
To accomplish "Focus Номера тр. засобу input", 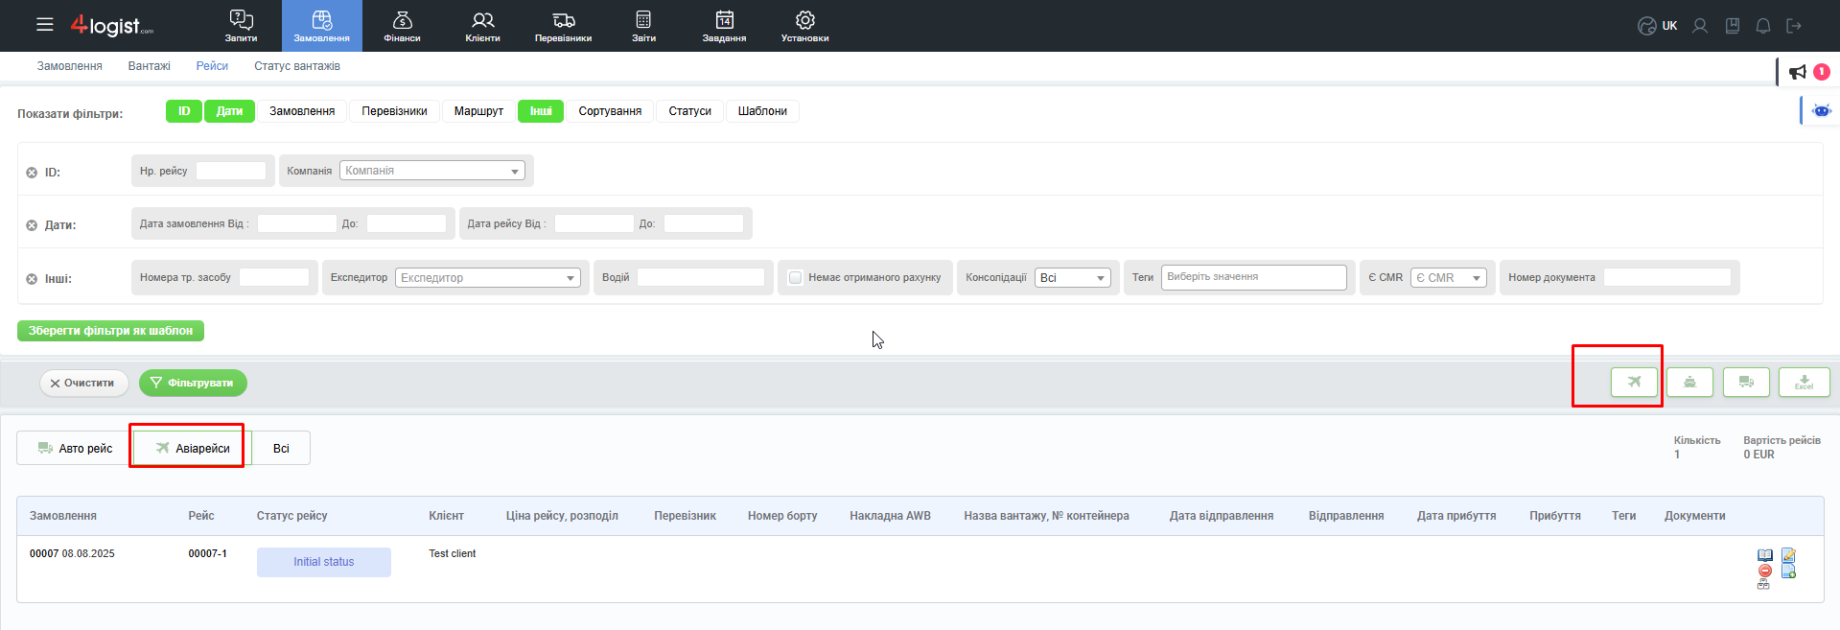I will click(x=274, y=277).
